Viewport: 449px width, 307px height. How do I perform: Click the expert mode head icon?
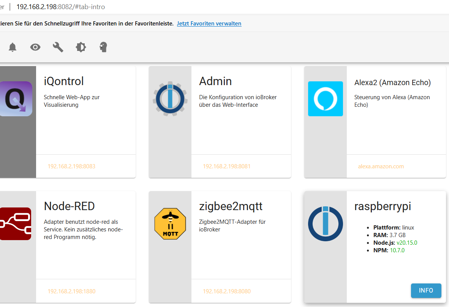click(103, 47)
